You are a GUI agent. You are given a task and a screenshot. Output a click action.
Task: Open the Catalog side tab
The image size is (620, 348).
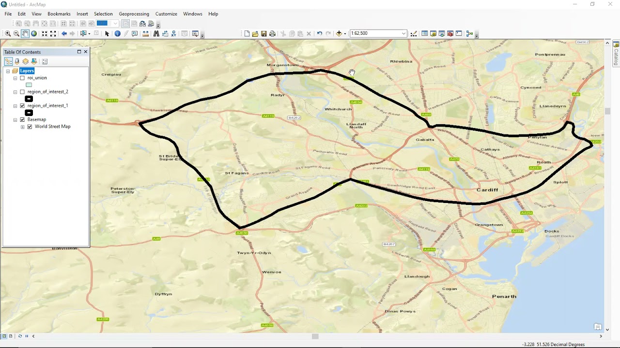coord(616,54)
